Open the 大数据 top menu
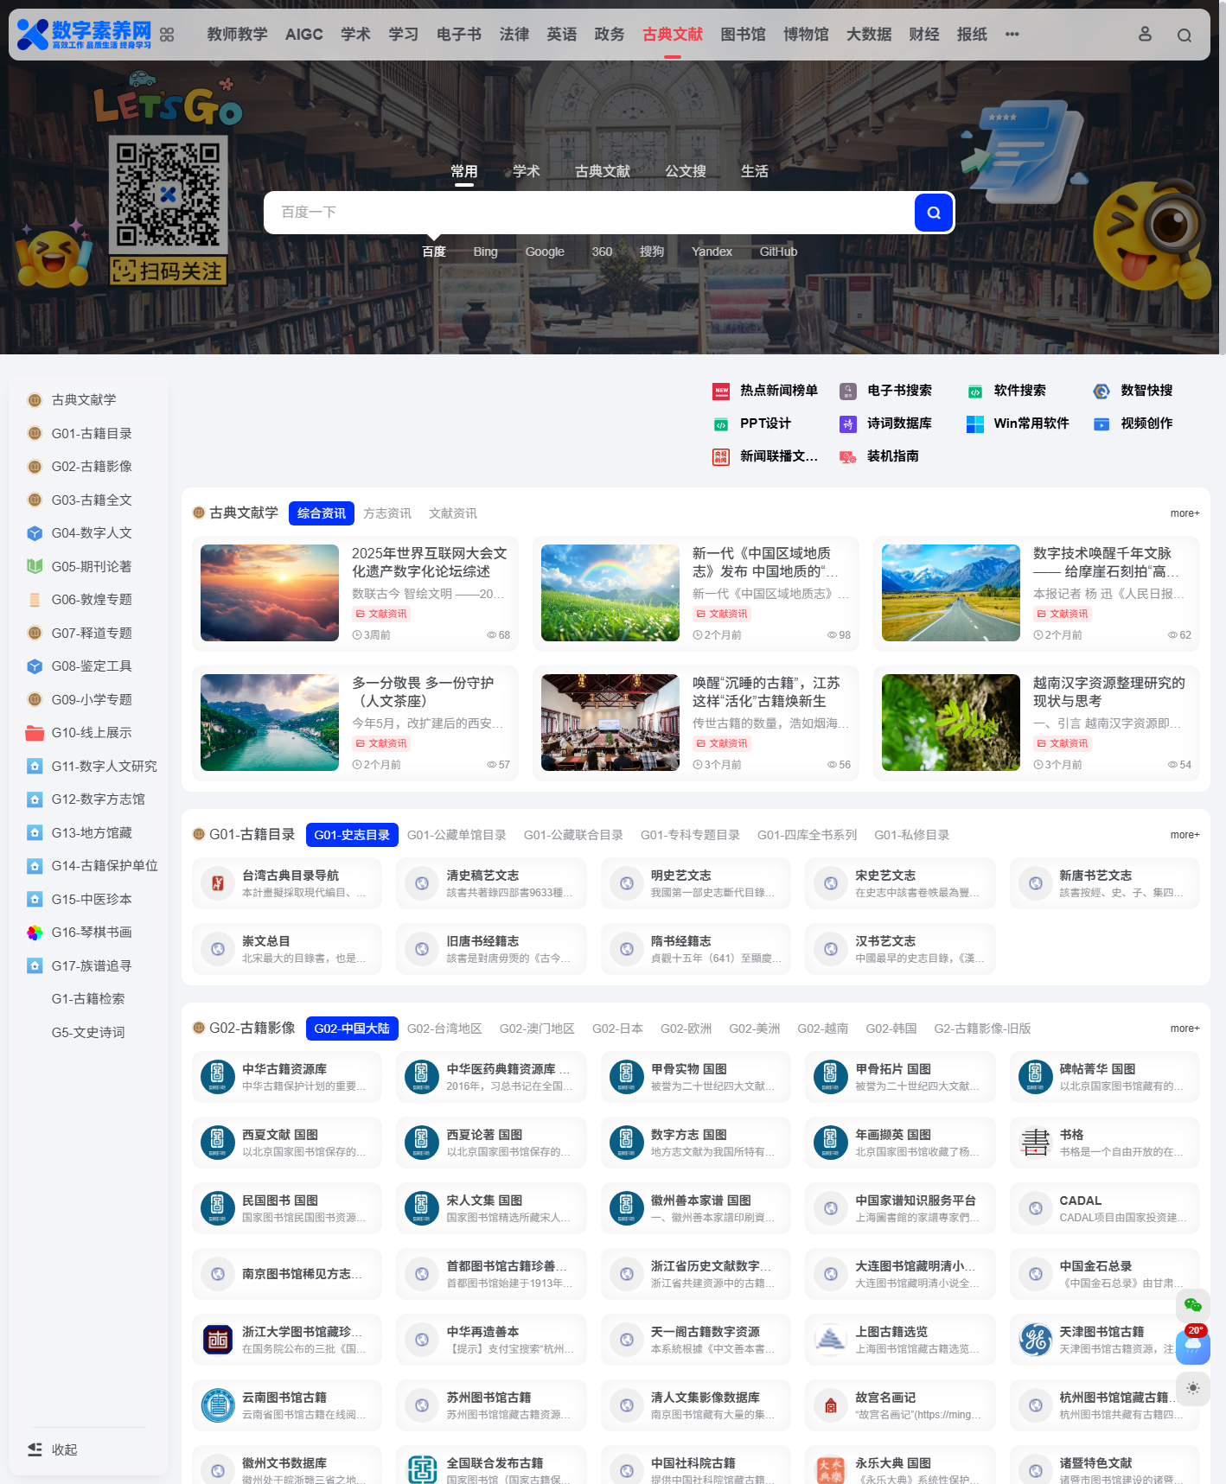The image size is (1226, 1484). pyautogui.click(x=869, y=35)
